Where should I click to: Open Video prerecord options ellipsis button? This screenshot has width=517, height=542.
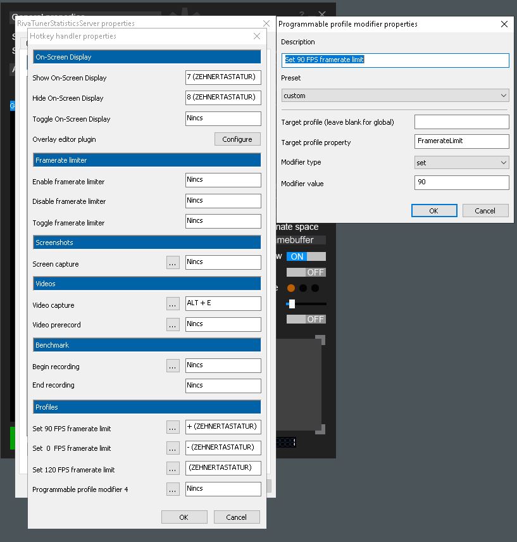[173, 325]
